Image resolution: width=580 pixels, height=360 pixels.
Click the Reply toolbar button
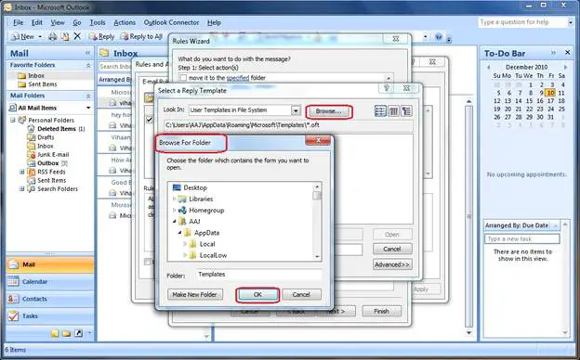(101, 36)
